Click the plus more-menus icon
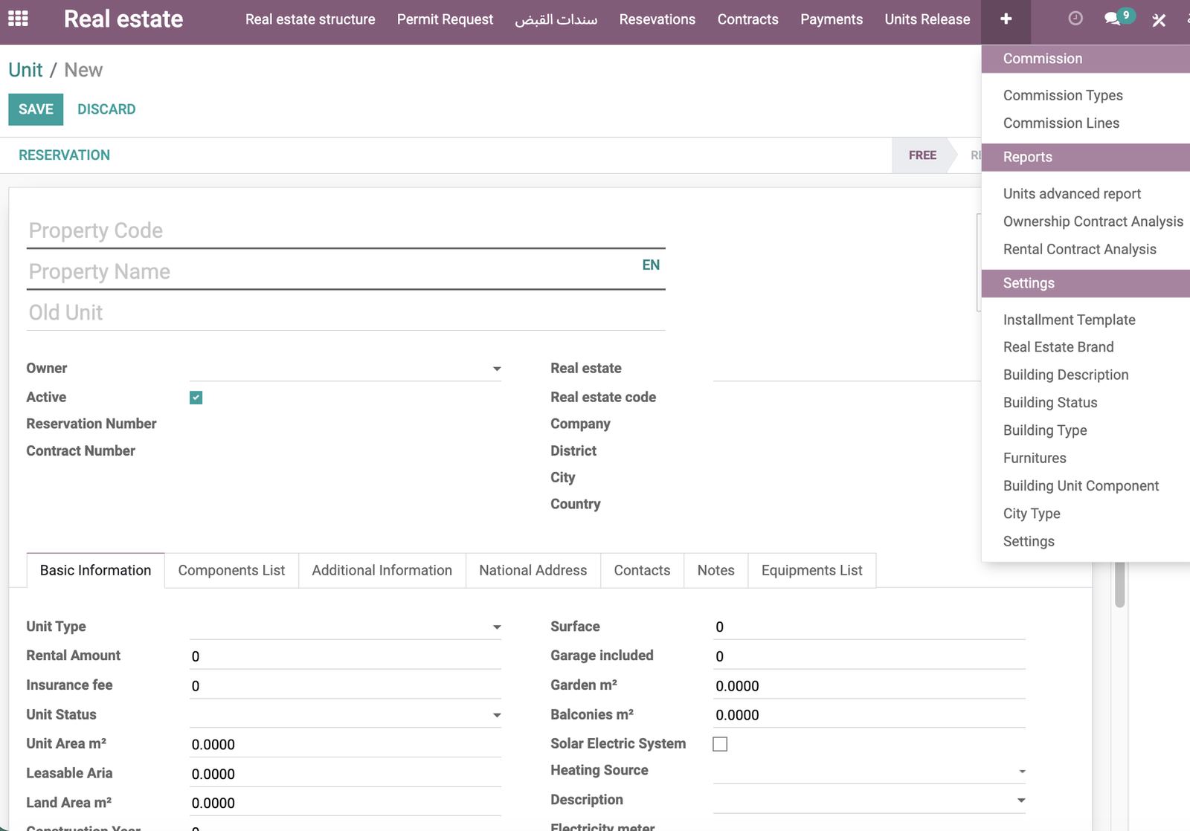Image resolution: width=1190 pixels, height=831 pixels. 1006,19
